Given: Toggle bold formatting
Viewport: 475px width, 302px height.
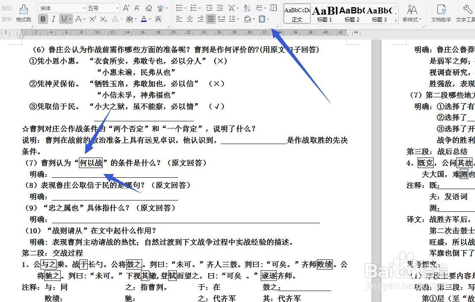Looking at the screenshot, I should click(x=43, y=19).
